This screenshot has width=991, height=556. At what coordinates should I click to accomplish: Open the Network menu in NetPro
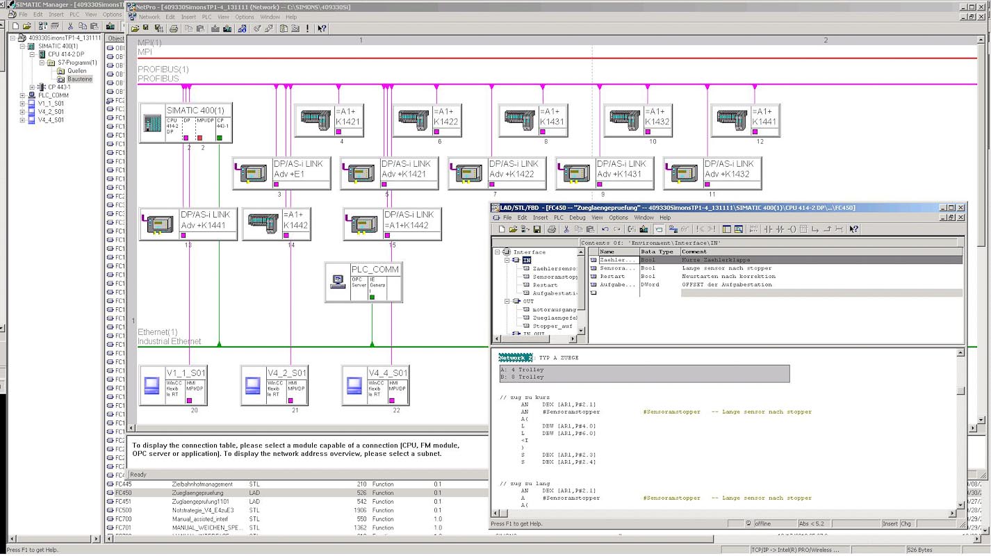tap(149, 17)
